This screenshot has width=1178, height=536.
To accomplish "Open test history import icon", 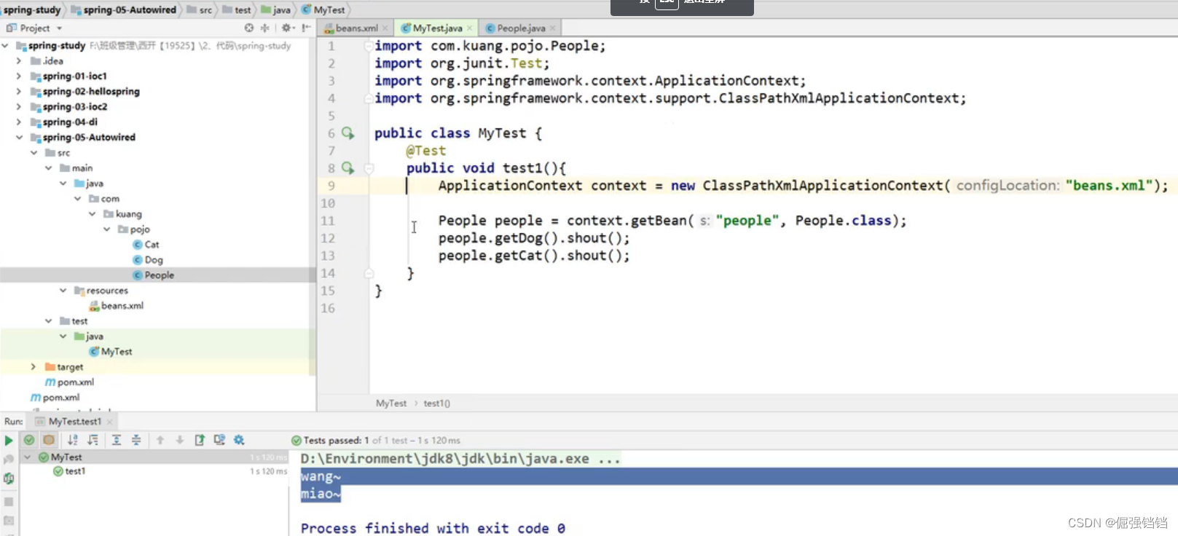I will [219, 440].
